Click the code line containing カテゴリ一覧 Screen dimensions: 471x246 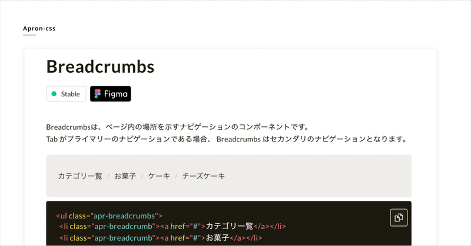pyautogui.click(x=173, y=226)
